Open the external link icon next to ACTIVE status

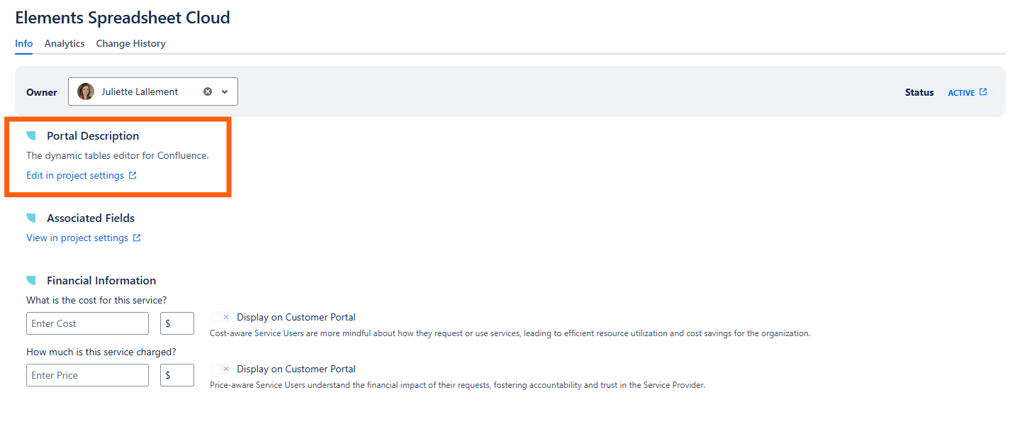(983, 92)
